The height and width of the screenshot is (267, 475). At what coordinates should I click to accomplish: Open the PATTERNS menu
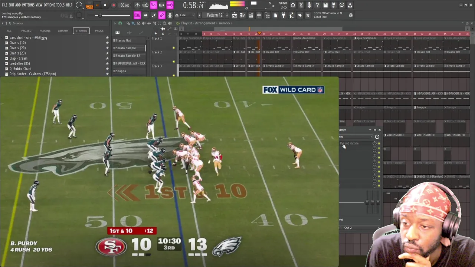[28, 5]
